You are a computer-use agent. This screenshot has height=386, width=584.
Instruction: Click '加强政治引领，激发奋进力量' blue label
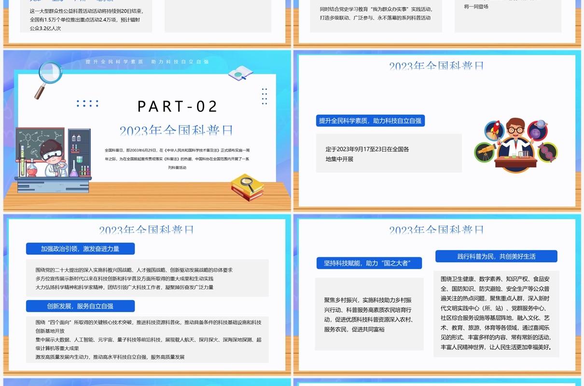(80, 248)
